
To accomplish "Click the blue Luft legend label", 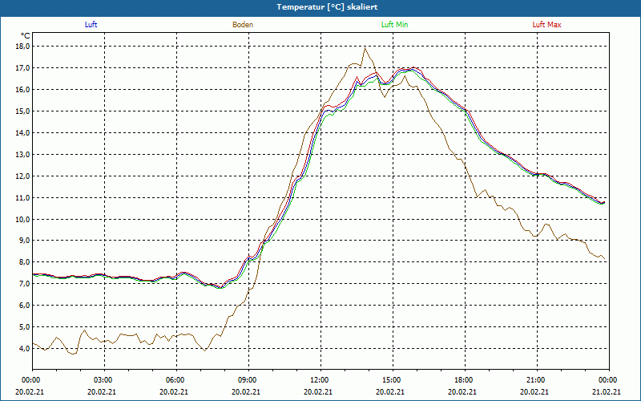I will [91, 25].
